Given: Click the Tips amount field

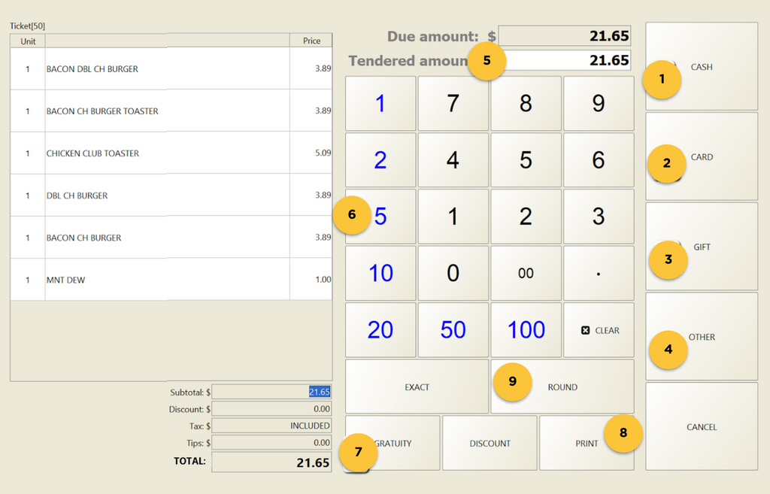Looking at the screenshot, I should point(271,442).
